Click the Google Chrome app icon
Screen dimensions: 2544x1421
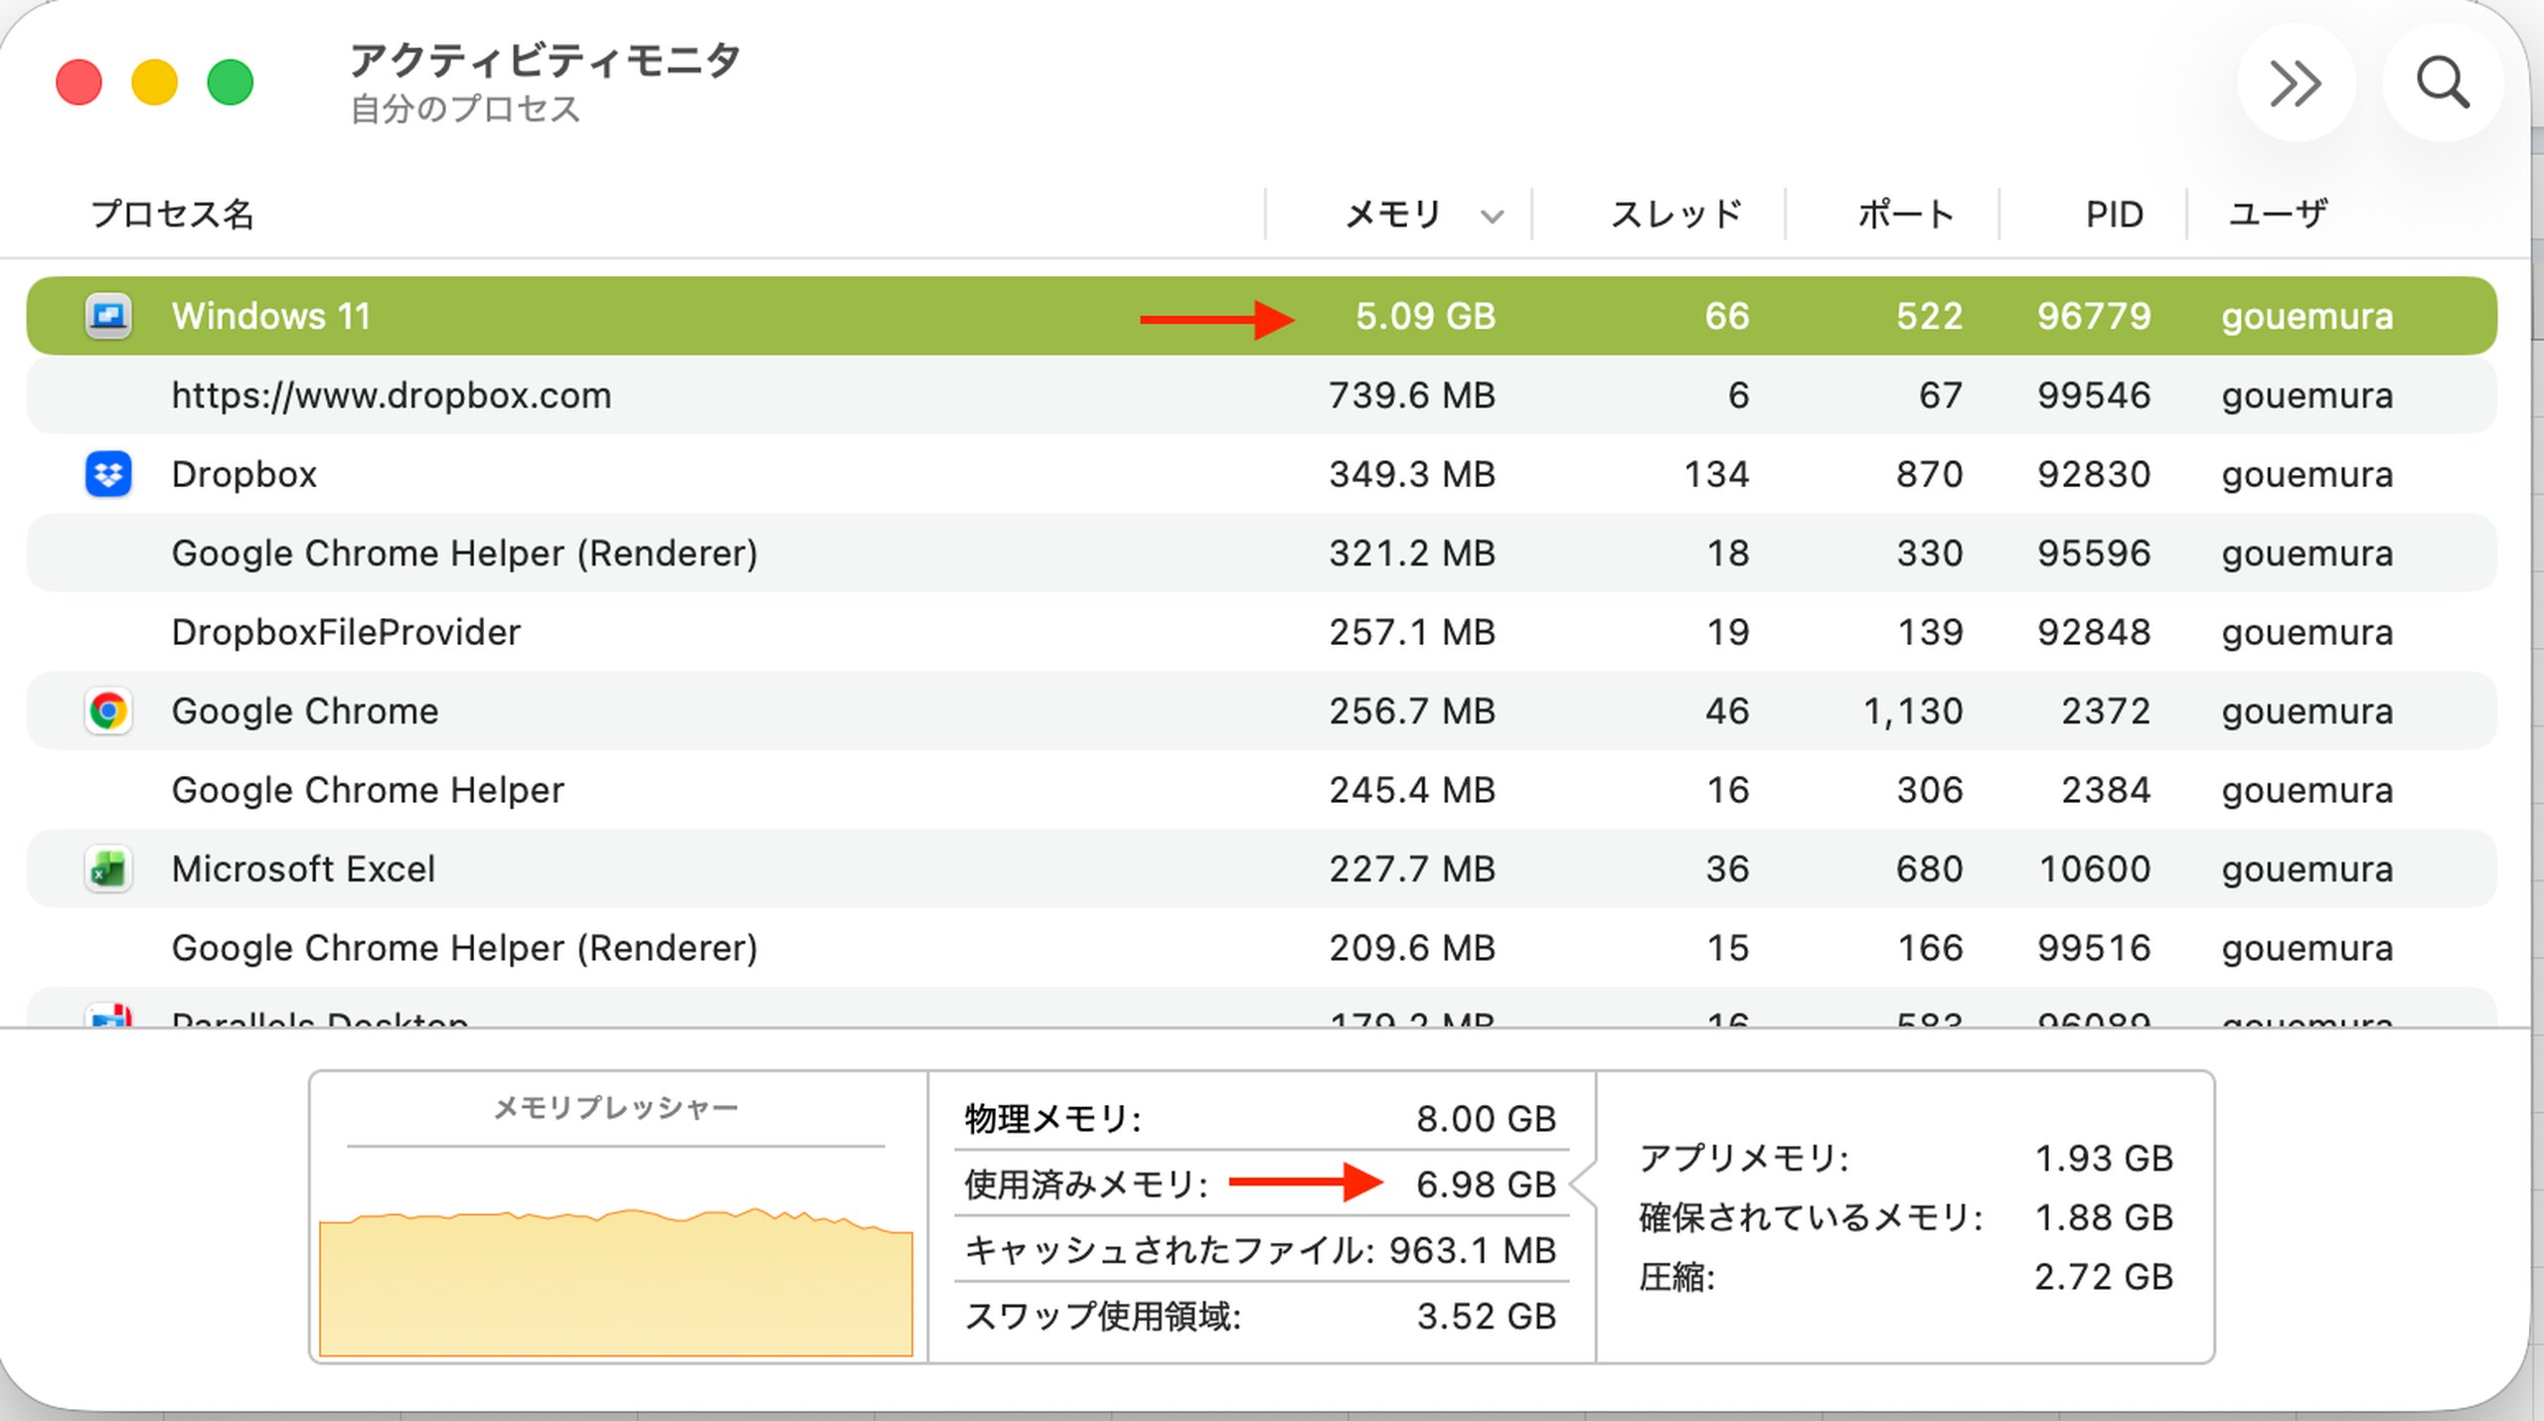(x=108, y=710)
